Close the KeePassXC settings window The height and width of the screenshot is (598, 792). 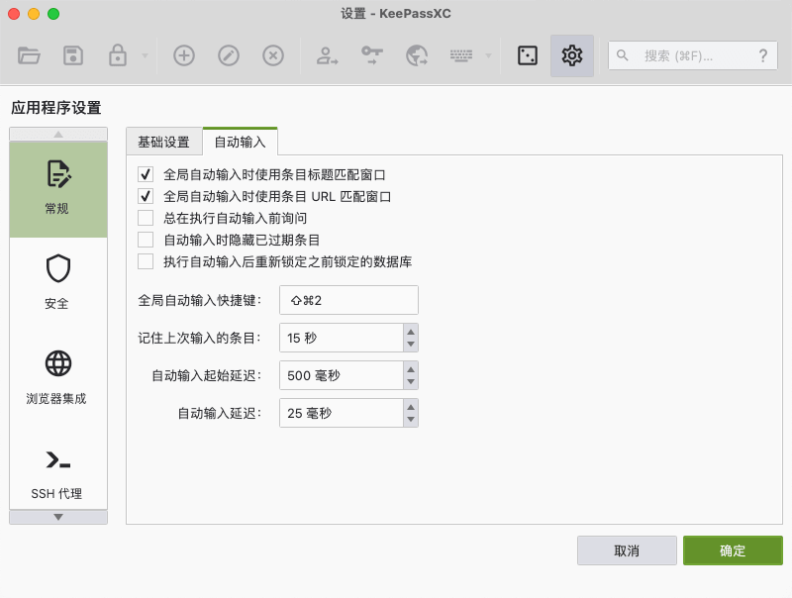coord(14,14)
